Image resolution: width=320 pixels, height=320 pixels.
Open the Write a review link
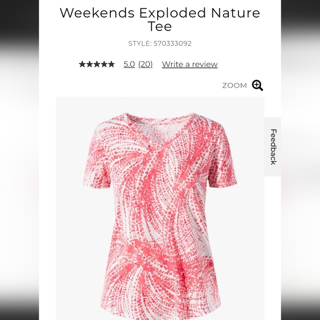point(190,65)
